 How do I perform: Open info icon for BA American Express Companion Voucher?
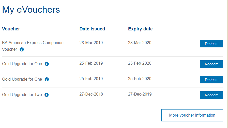[22, 49]
